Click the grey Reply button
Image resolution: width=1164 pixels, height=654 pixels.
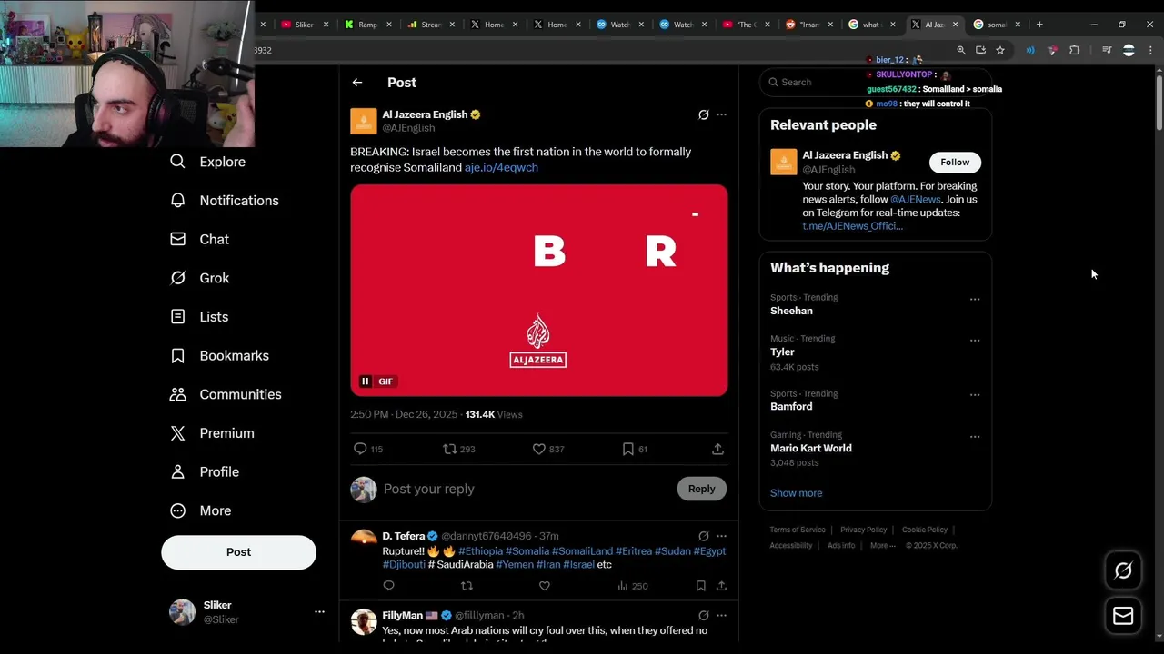click(x=702, y=489)
